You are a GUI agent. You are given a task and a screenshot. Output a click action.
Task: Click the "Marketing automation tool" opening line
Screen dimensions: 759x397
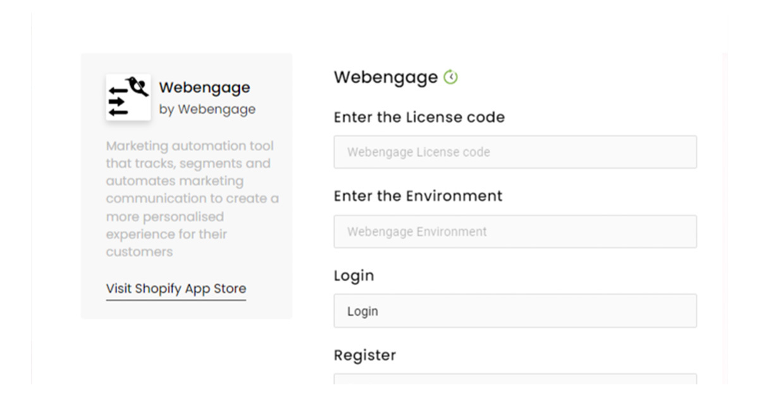click(190, 146)
